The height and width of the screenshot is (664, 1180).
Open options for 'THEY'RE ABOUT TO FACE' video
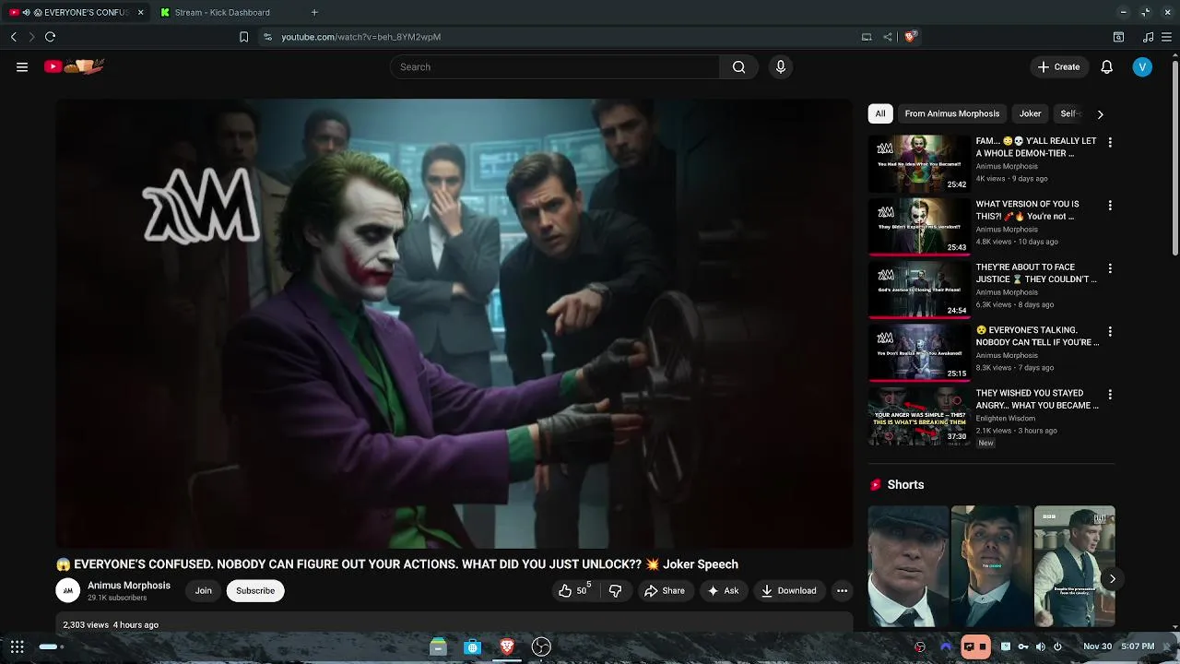coord(1110,268)
